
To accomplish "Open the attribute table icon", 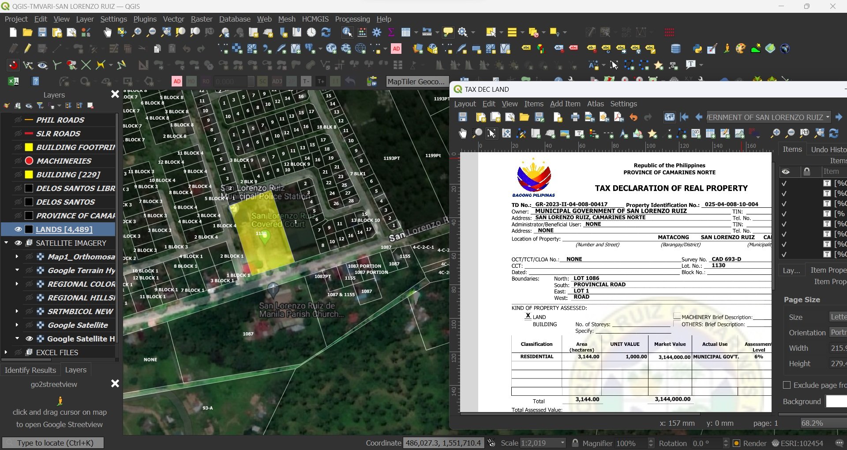I will coord(406,32).
